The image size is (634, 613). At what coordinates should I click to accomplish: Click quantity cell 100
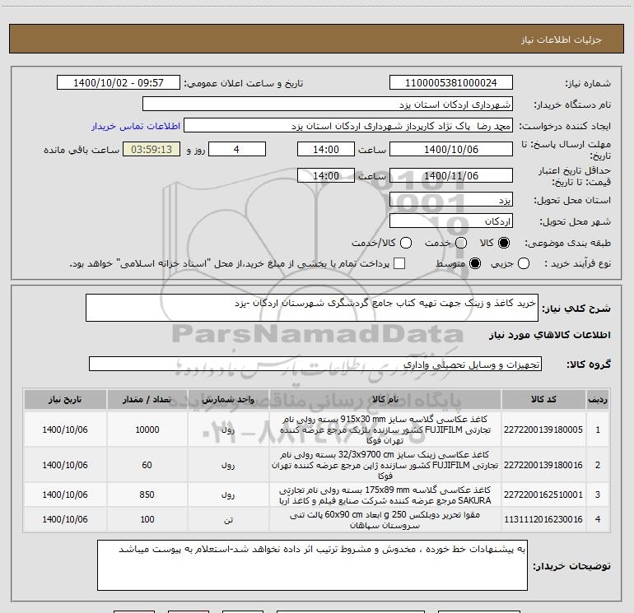coord(147,519)
